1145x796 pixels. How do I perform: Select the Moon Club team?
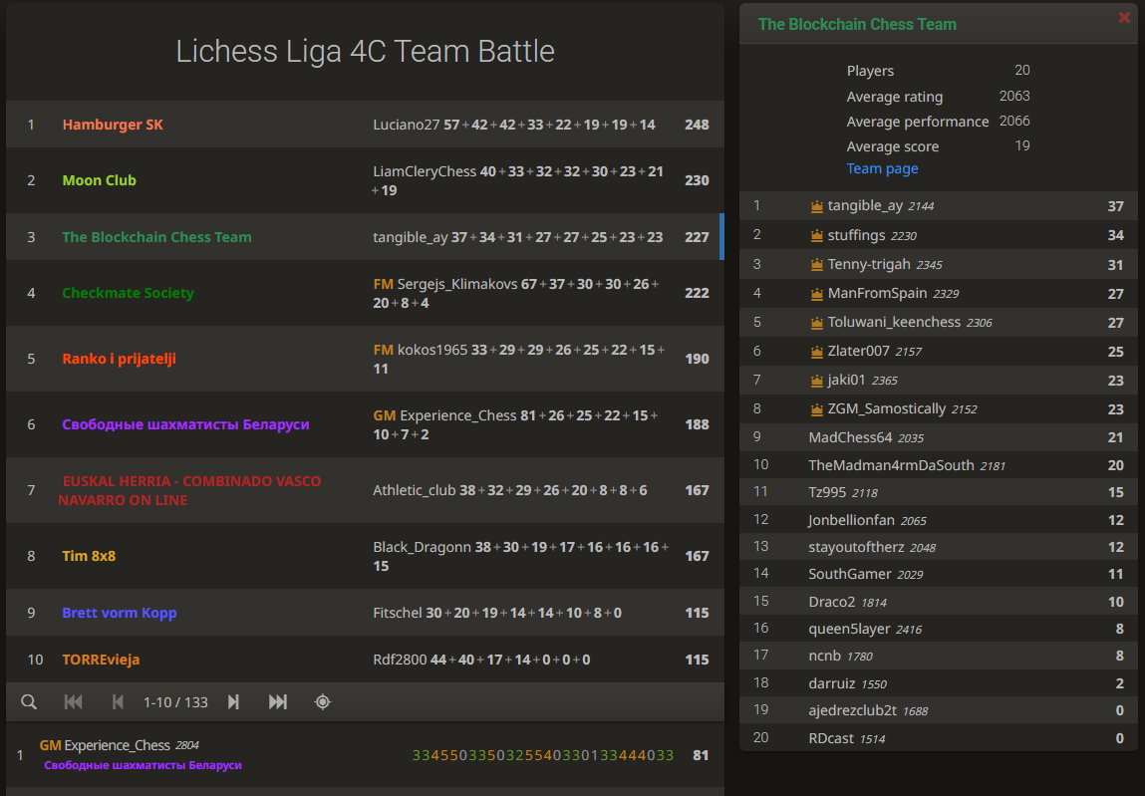(x=100, y=180)
